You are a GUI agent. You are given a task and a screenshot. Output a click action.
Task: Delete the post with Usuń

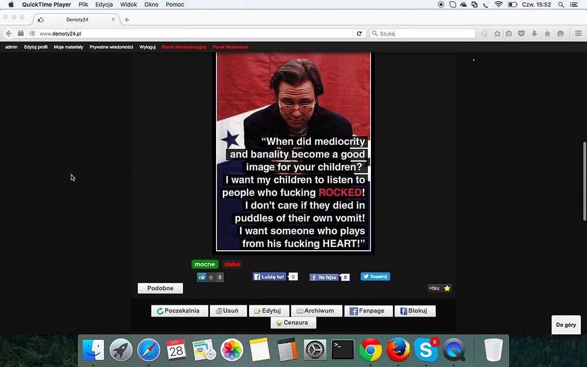pyautogui.click(x=228, y=311)
